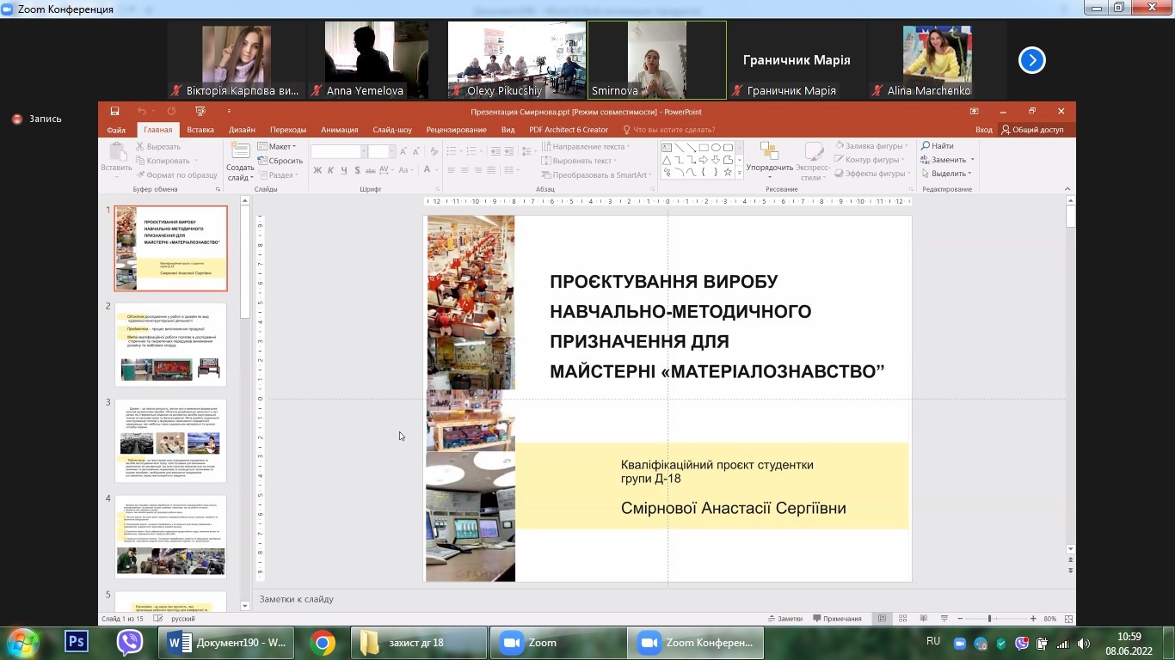This screenshot has height=660, width=1175.
Task: Switch to the Дизайн tab
Action: point(242,130)
